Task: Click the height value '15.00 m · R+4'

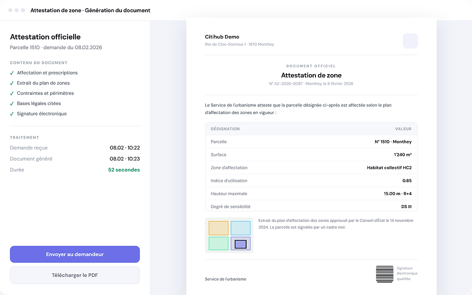Action: (x=398, y=193)
